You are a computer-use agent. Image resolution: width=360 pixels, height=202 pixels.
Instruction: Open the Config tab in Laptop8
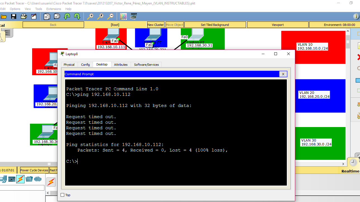pyautogui.click(x=85, y=65)
